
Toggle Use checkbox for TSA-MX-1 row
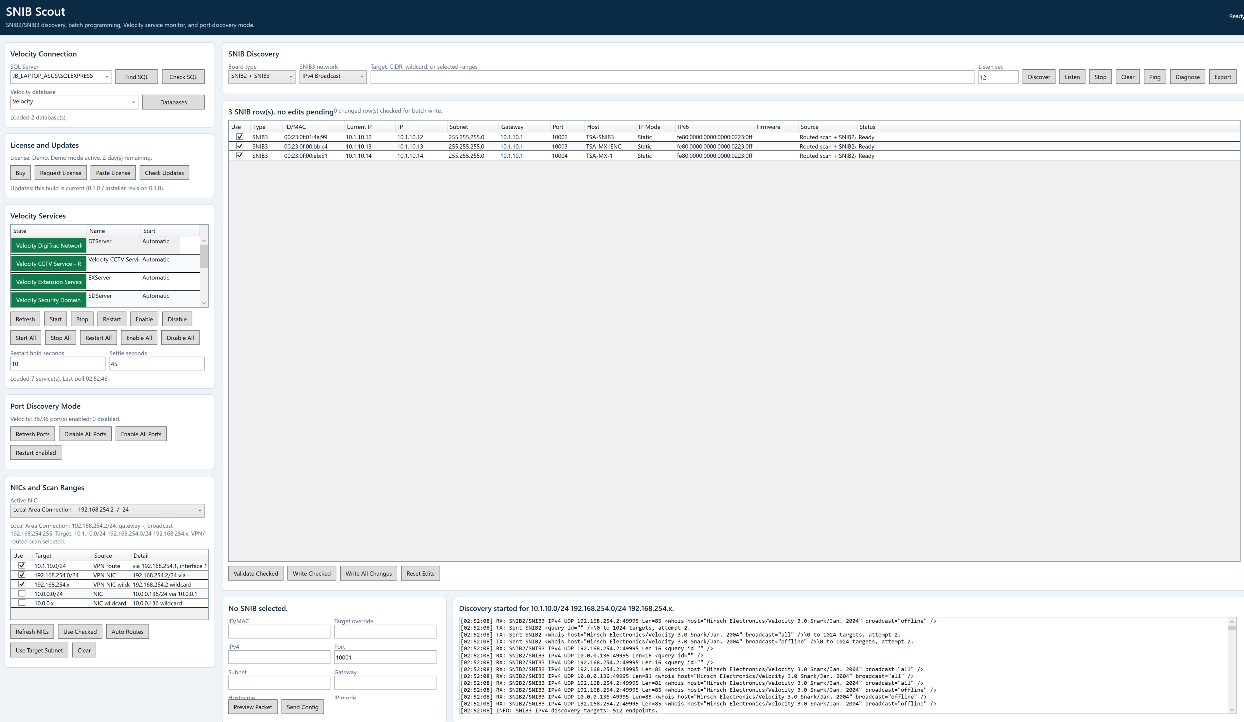coord(240,155)
